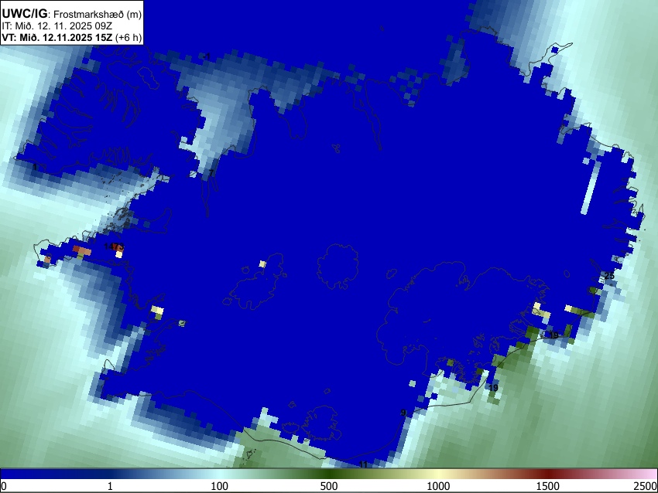
Task: Click the "-1" value label on the map
Action: click(x=207, y=56)
